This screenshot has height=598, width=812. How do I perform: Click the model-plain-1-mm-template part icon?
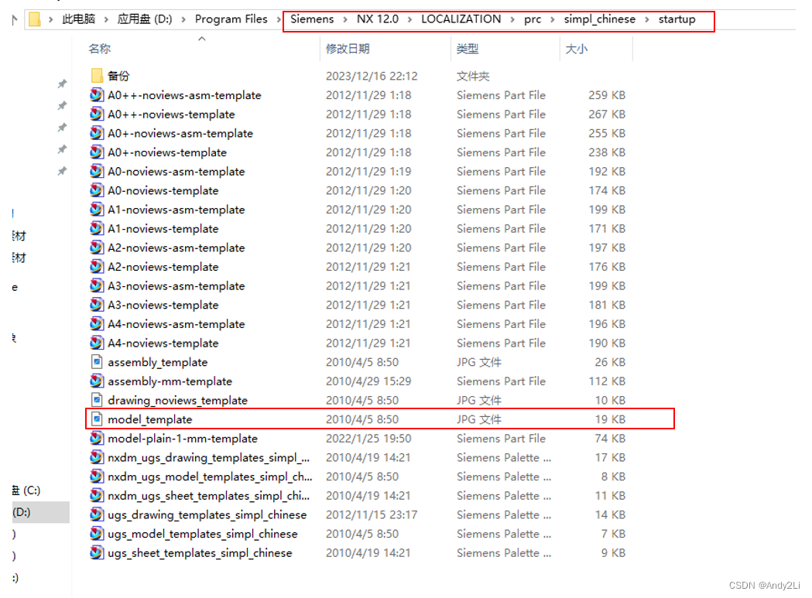coord(96,439)
